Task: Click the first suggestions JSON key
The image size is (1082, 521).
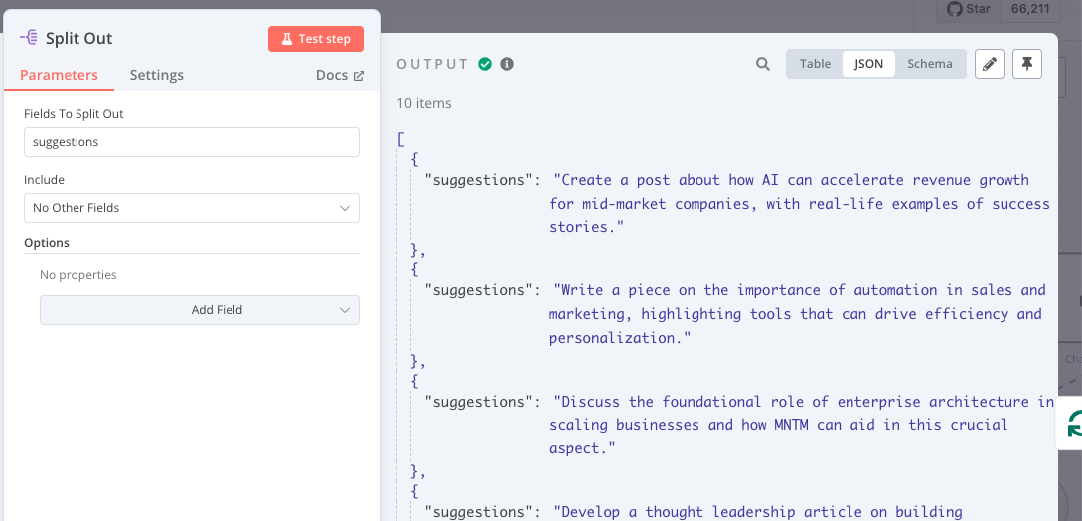Action: pyautogui.click(x=475, y=180)
